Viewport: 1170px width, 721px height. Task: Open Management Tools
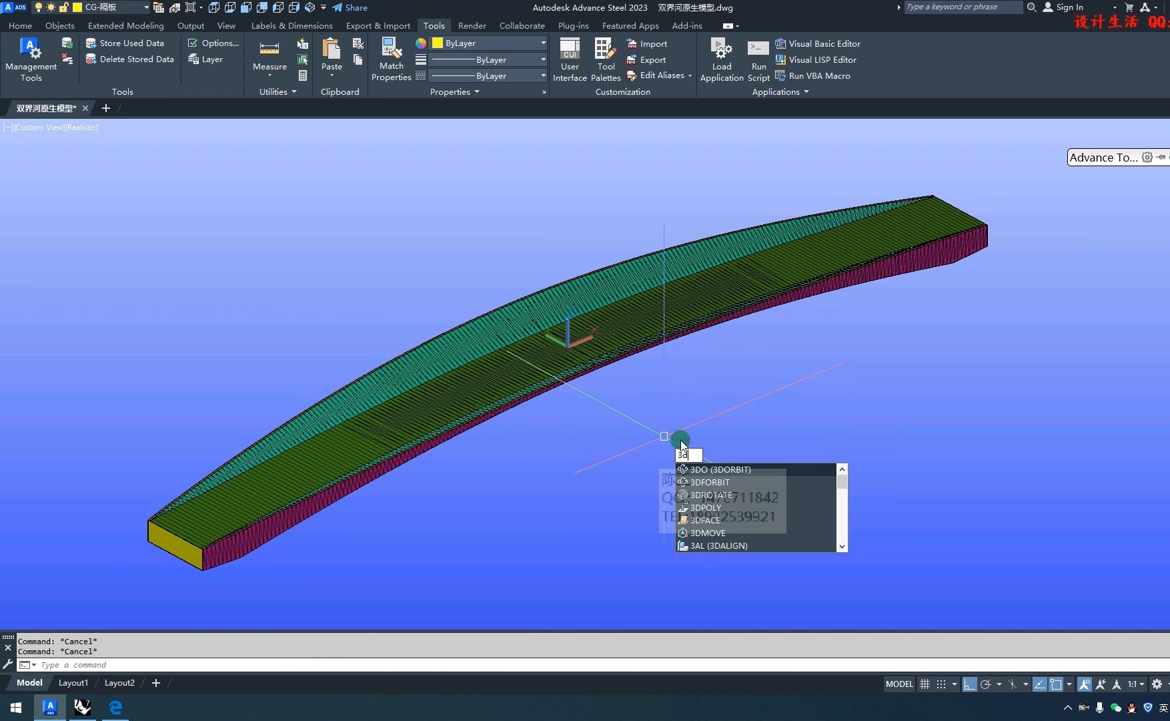click(31, 59)
